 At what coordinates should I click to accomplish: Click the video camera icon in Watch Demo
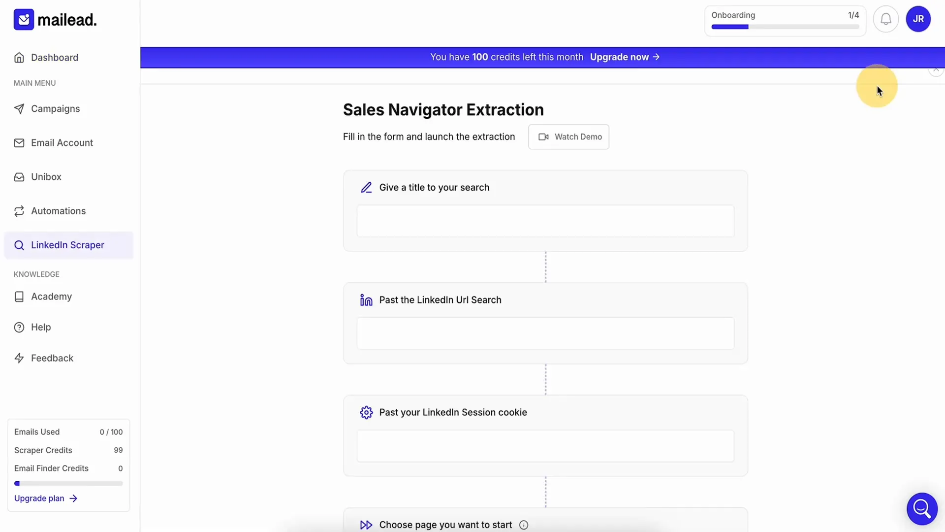543,137
